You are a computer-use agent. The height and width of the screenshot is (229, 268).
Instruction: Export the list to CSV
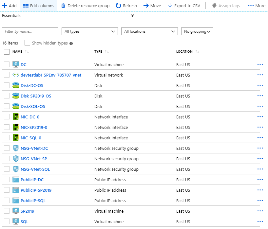[184, 6]
